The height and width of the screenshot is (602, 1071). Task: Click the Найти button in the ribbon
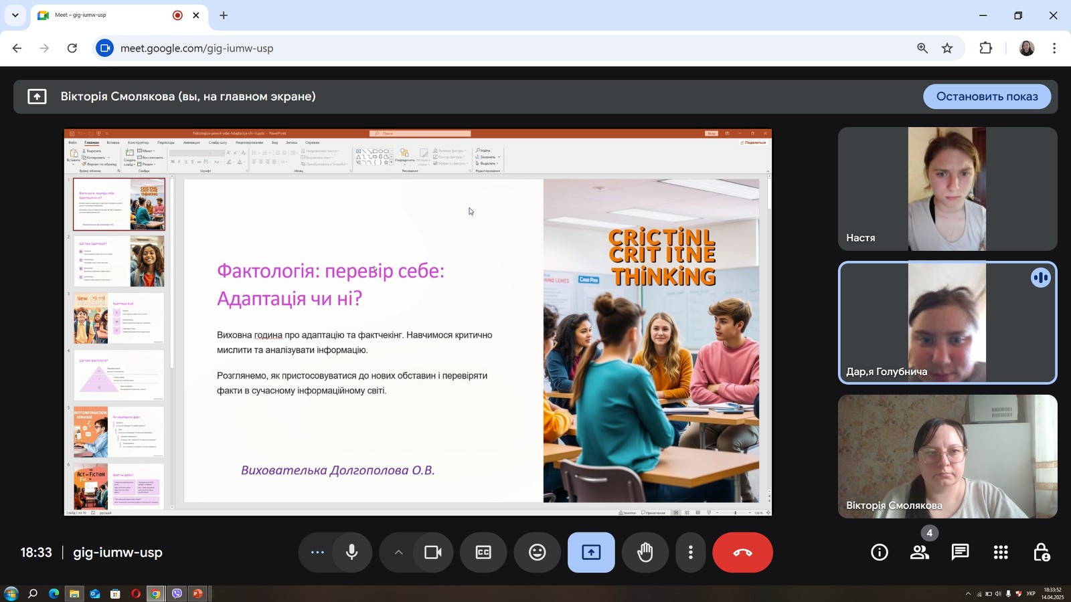pos(483,150)
